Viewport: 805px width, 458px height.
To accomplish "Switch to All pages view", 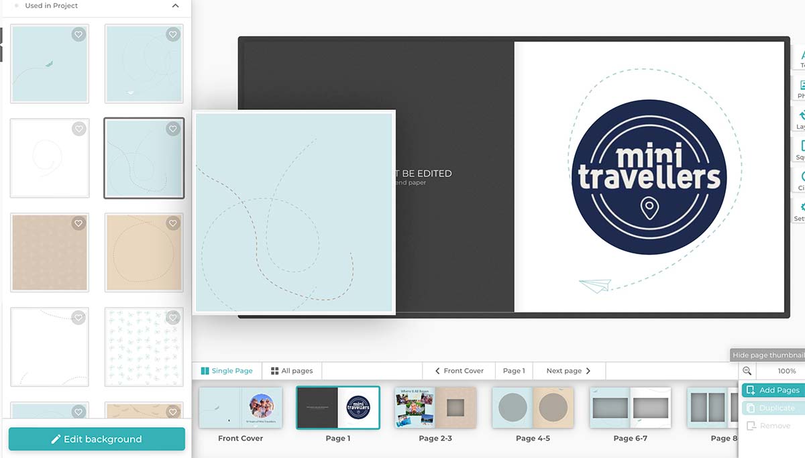I will [292, 371].
